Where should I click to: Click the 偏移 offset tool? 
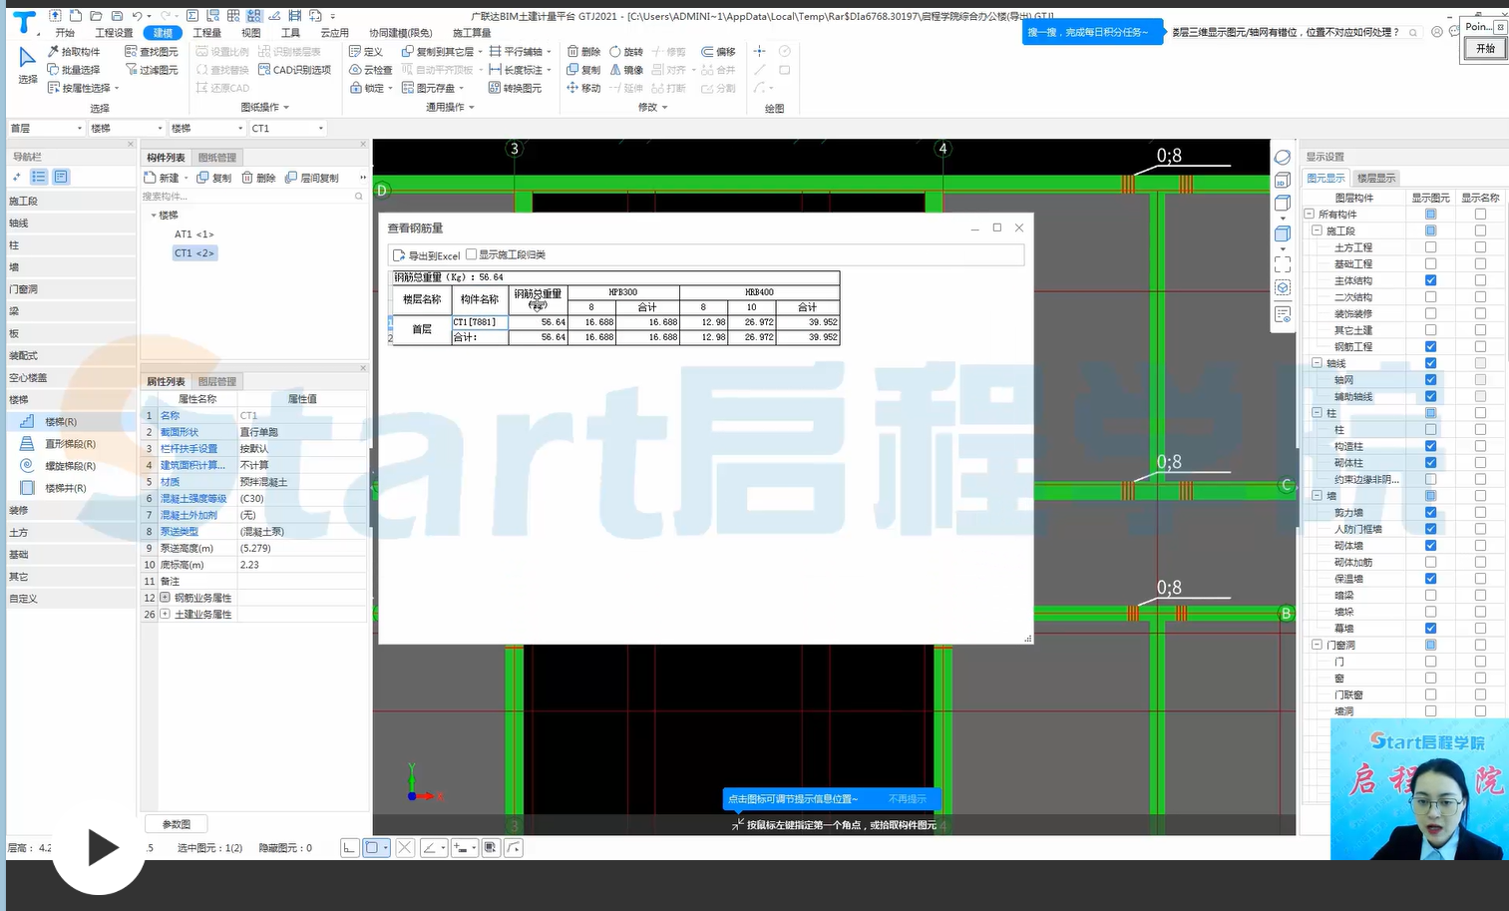pyautogui.click(x=718, y=51)
